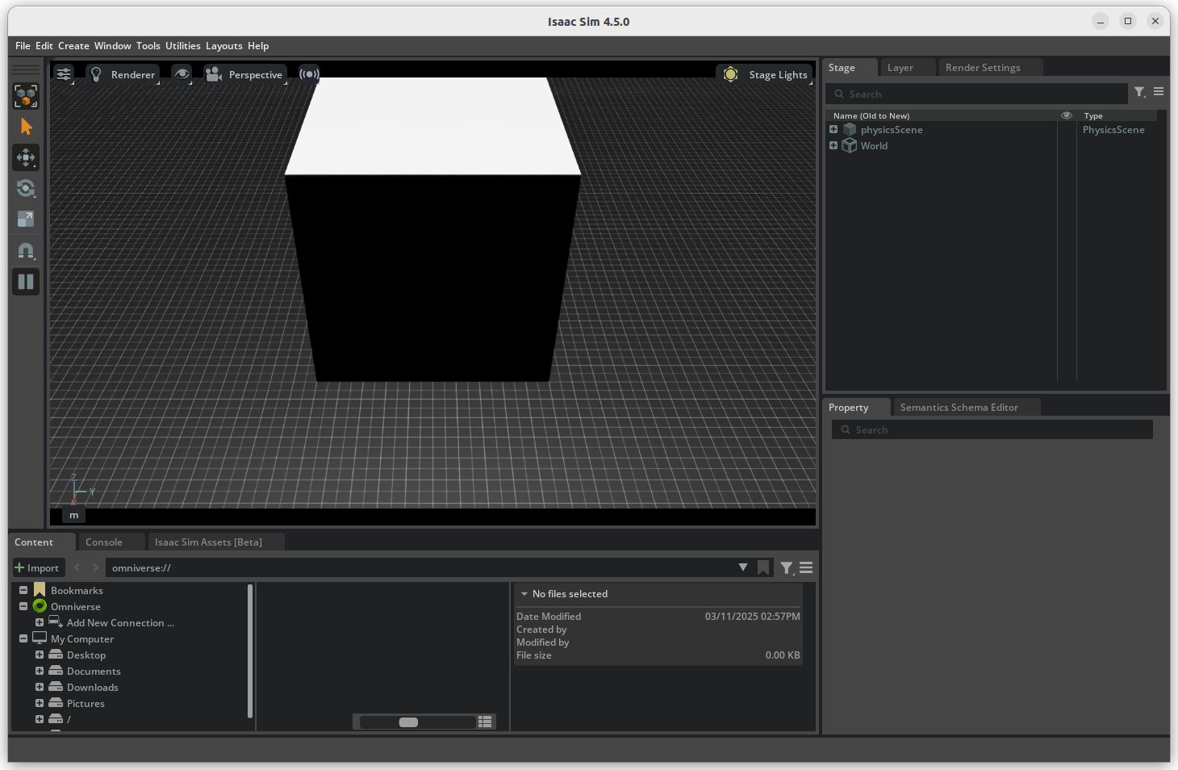The image size is (1178, 770).
Task: Open the content path history dropdown arrow
Action: [743, 567]
